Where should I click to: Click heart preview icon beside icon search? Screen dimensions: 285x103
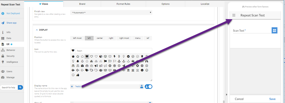(x=73, y=51)
